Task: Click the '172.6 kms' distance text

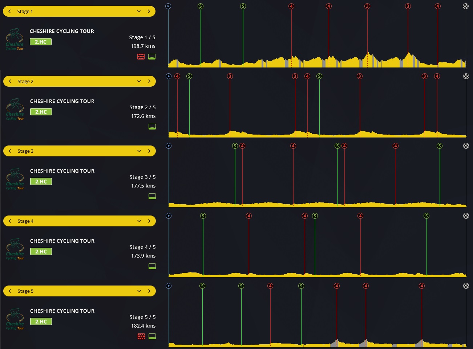Action: (x=143, y=116)
